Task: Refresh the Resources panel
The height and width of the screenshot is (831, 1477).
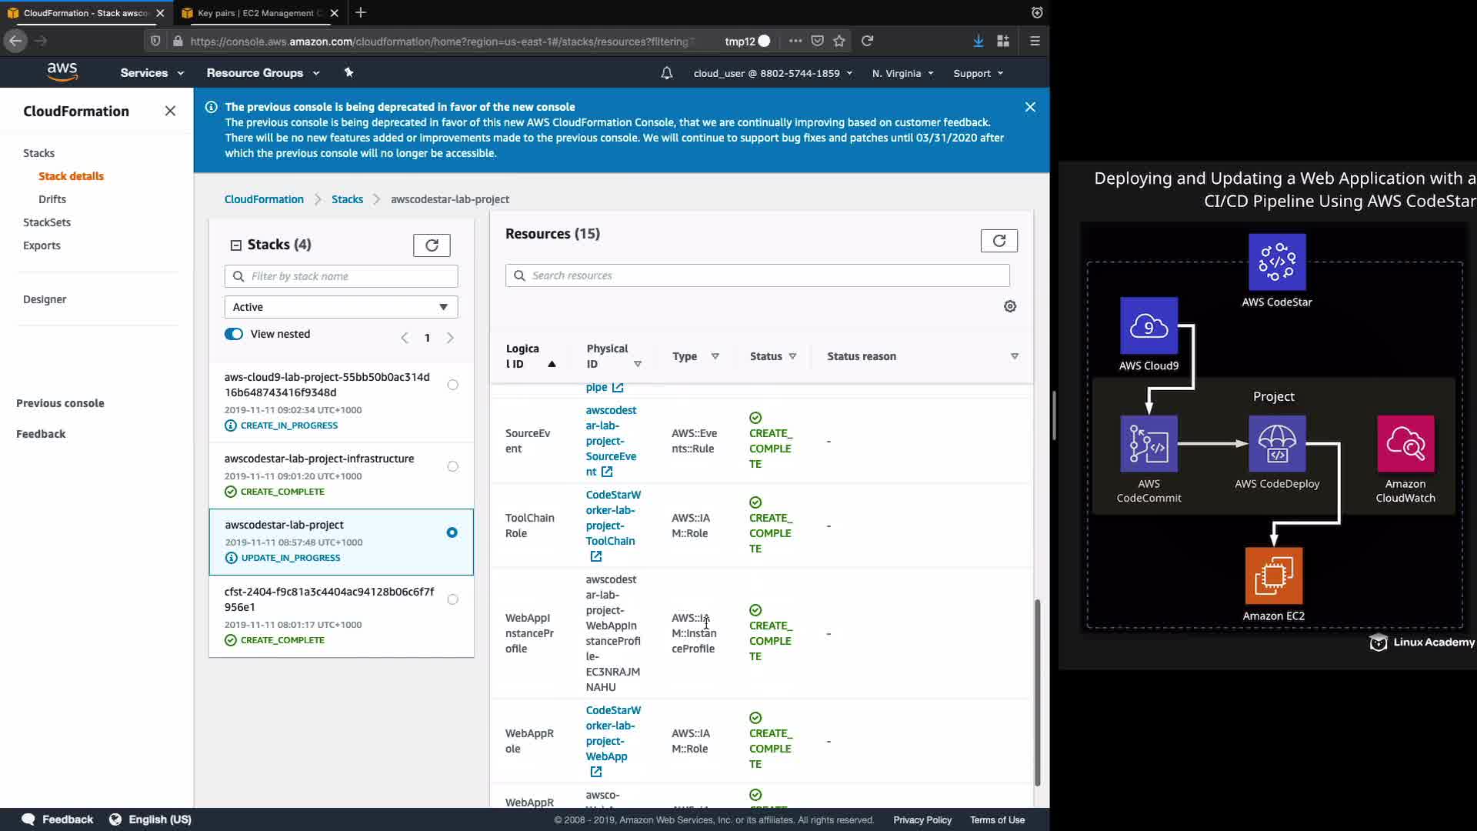Action: tap(999, 241)
